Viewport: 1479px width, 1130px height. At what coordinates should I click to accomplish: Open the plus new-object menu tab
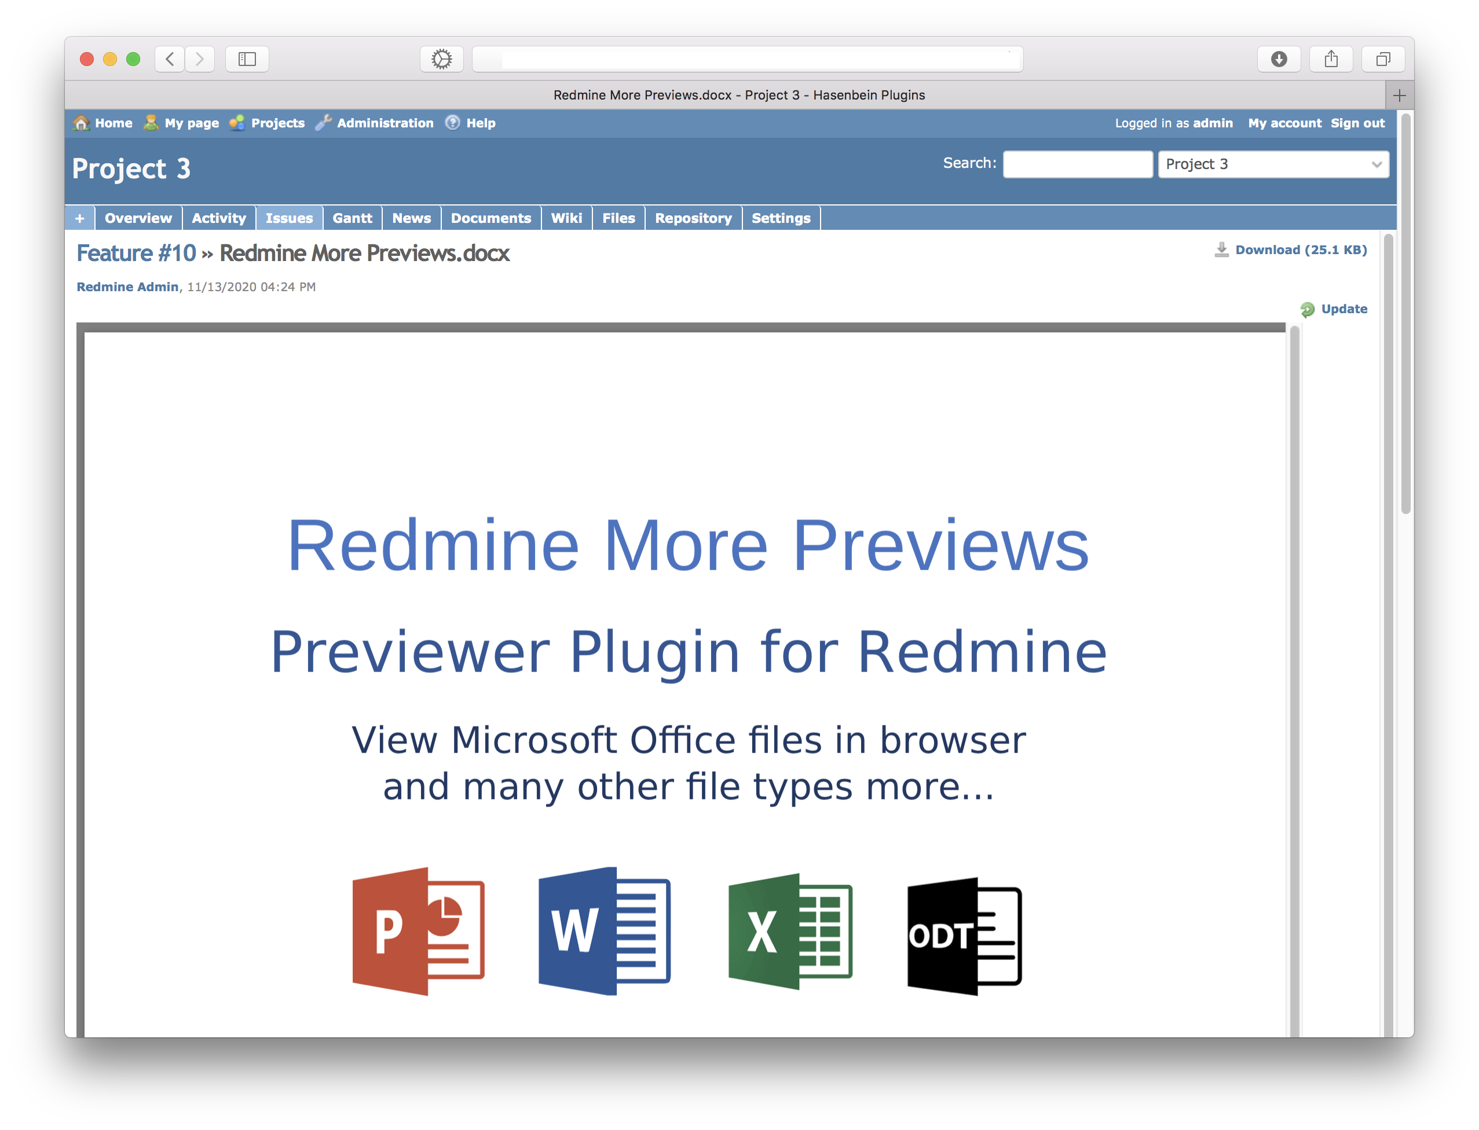pyautogui.click(x=80, y=218)
